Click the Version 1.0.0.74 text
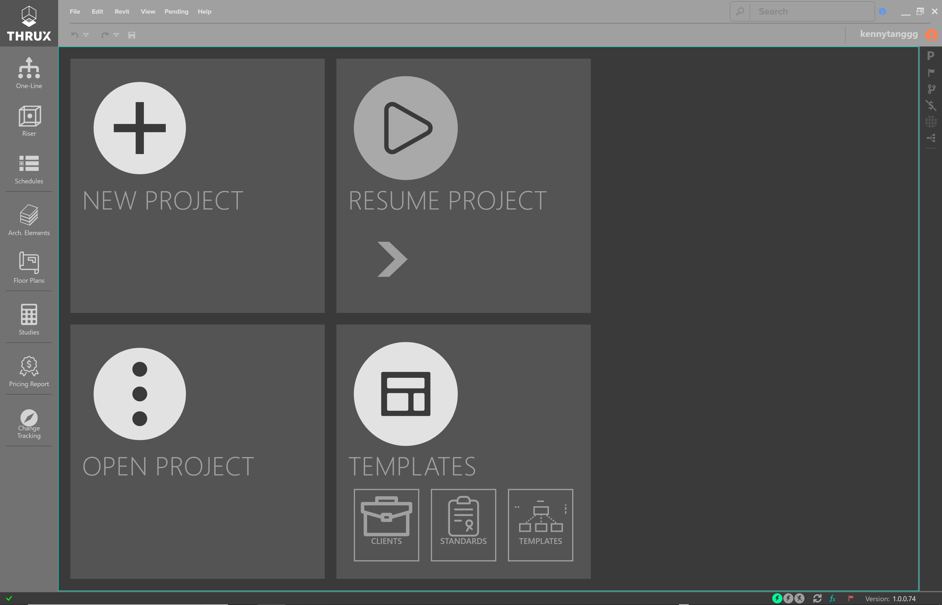This screenshot has width=942, height=605. pyautogui.click(x=890, y=599)
